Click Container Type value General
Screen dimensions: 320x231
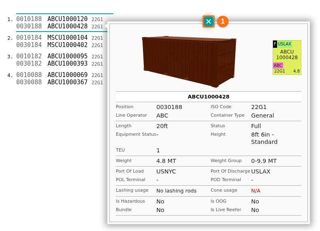262,115
